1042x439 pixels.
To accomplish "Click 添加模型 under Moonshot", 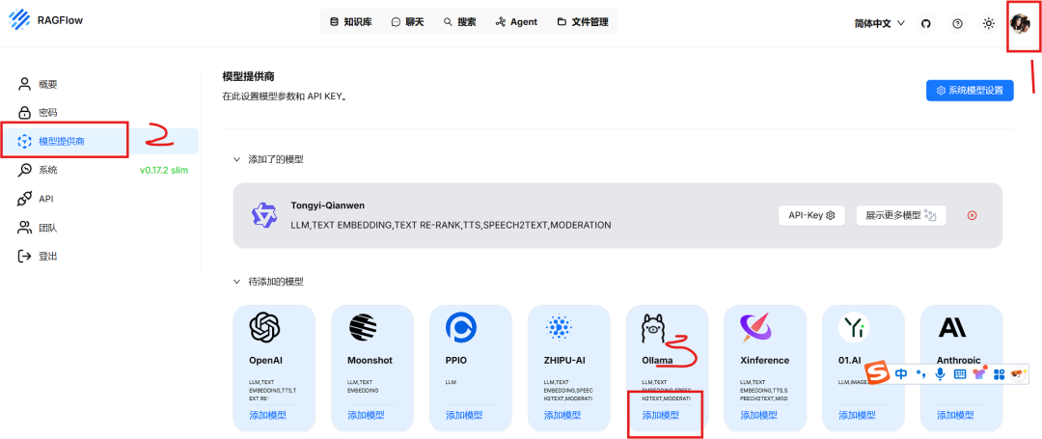I will coord(367,415).
